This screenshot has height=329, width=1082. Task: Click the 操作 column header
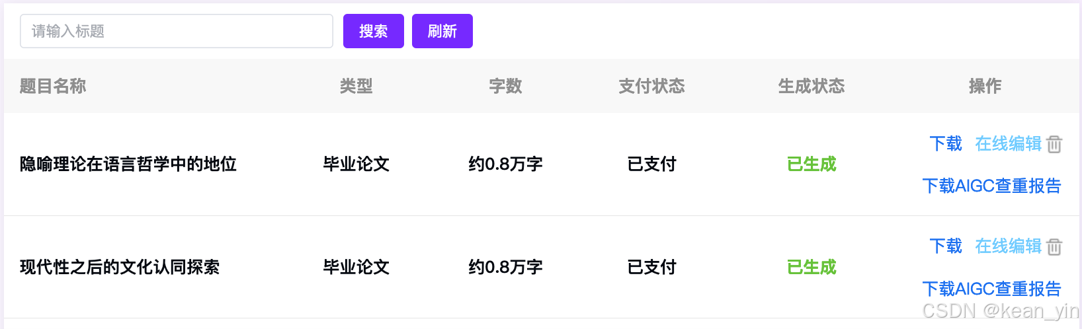[x=985, y=86]
